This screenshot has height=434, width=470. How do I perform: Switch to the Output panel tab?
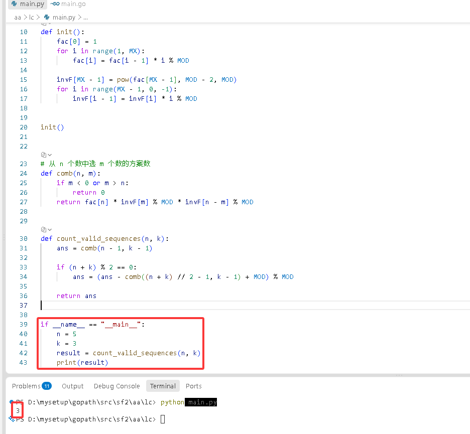click(x=72, y=386)
